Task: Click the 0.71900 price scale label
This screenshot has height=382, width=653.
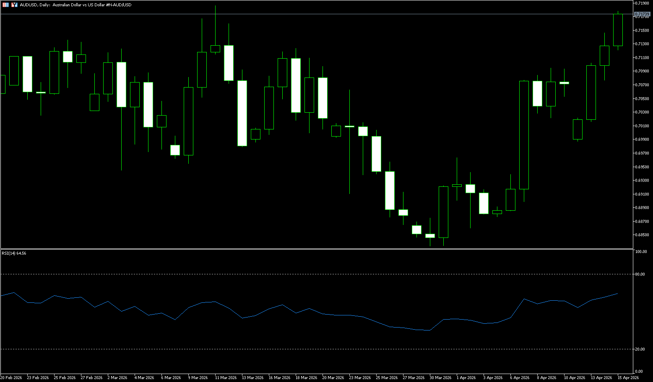Action: tap(642, 3)
